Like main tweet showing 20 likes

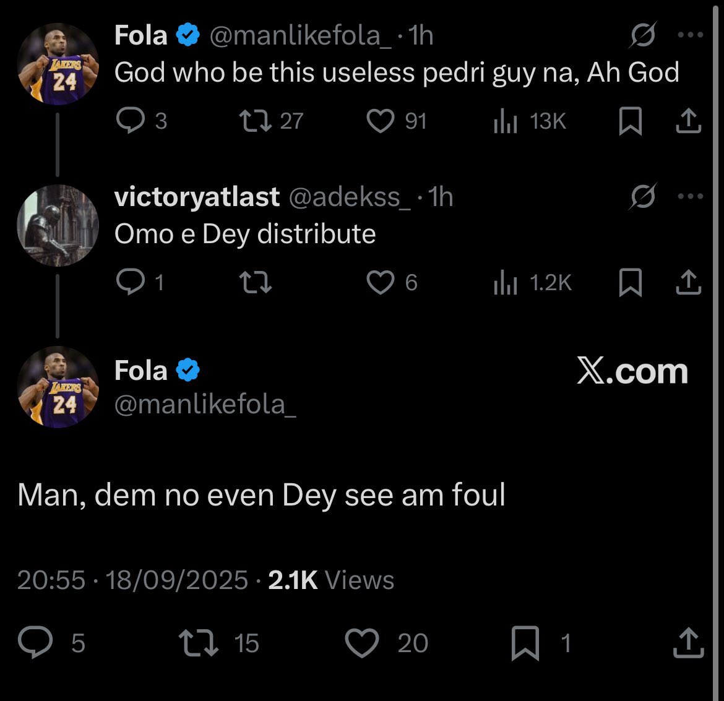[361, 643]
